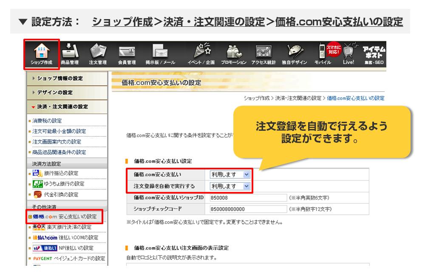Open ペイジェント・カードの設定 link
425x273 pixels.
coord(79,259)
